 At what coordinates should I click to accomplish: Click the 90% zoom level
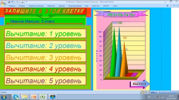click(x=153, y=92)
